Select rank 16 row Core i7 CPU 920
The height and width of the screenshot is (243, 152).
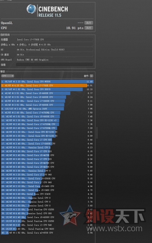(x=47, y=140)
